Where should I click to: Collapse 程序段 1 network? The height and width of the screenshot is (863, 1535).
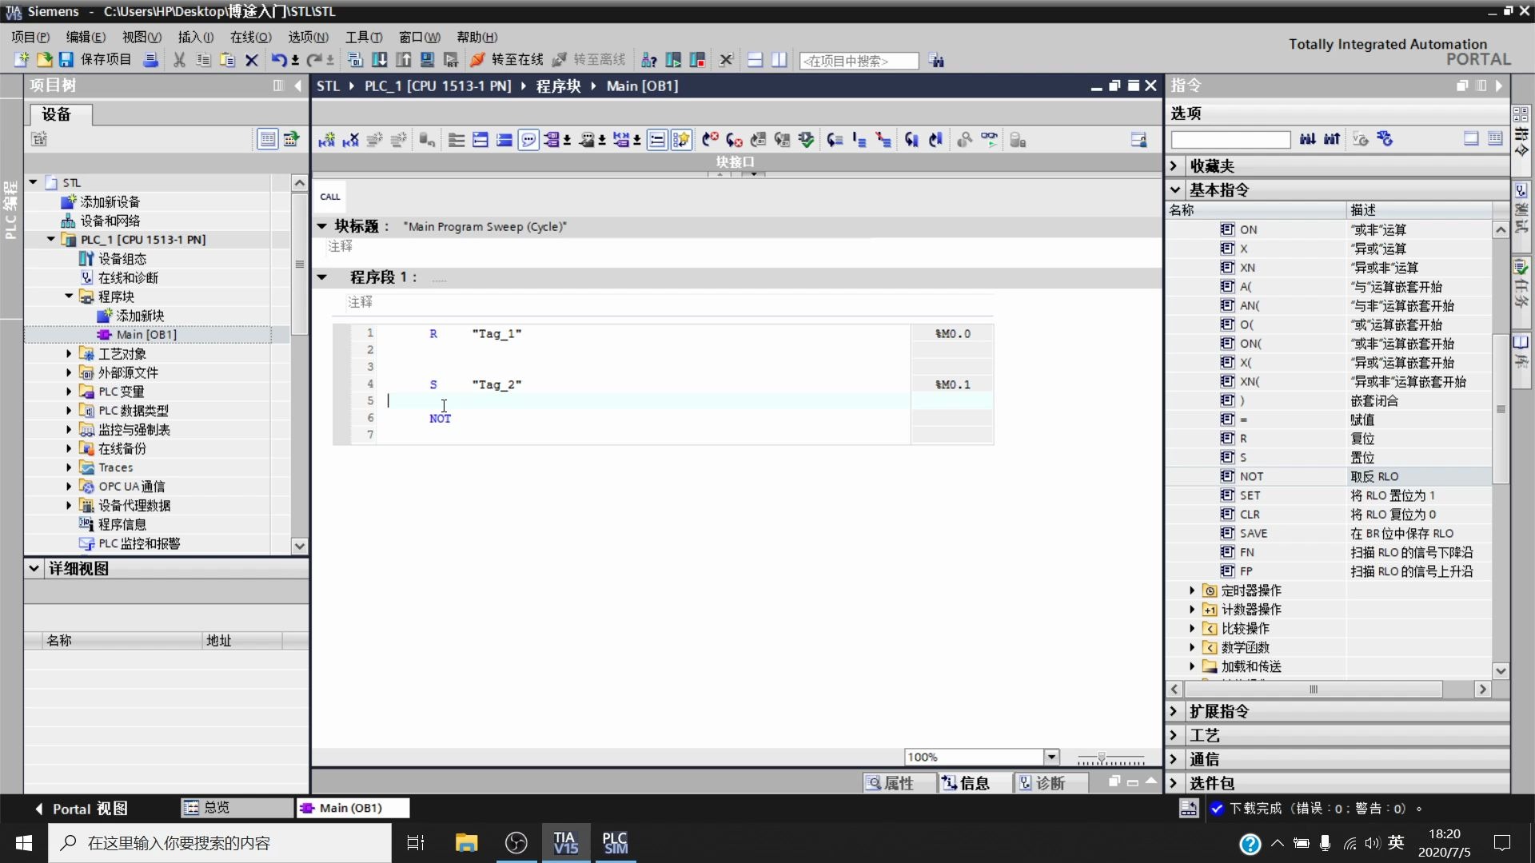(322, 277)
